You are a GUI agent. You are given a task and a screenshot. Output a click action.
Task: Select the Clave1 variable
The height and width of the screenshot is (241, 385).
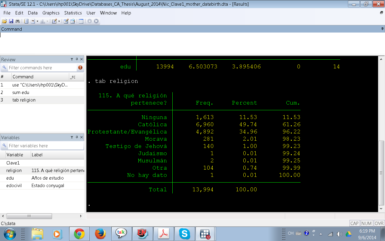tap(42, 163)
